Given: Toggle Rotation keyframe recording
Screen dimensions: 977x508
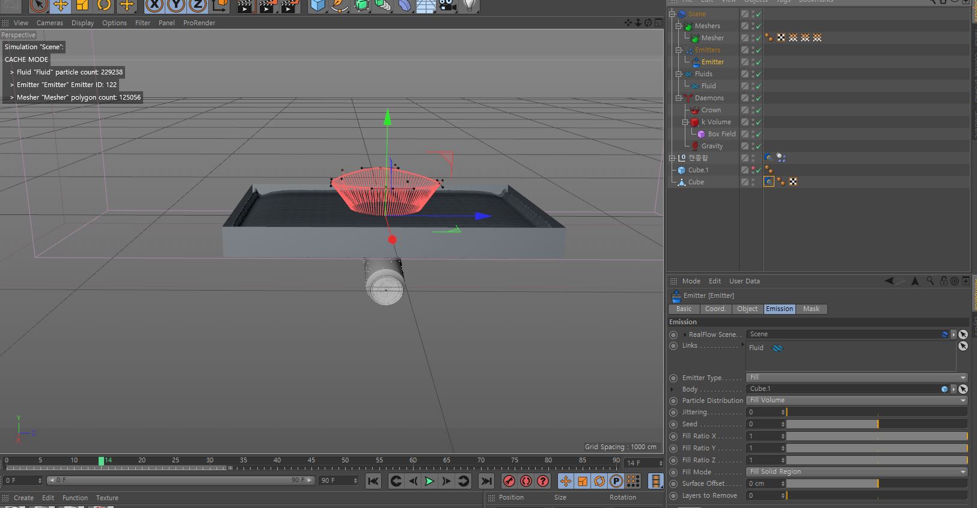Looking at the screenshot, I should click(599, 481).
